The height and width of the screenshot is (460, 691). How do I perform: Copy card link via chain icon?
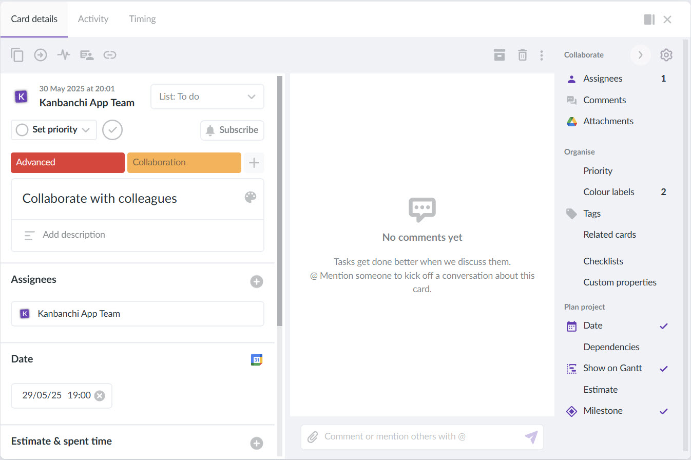(x=110, y=55)
